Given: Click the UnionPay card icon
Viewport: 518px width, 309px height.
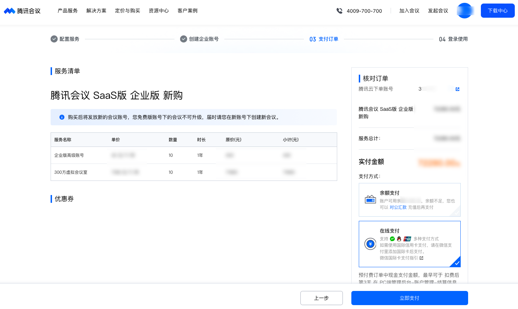Looking at the screenshot, I should pyautogui.click(x=407, y=239).
